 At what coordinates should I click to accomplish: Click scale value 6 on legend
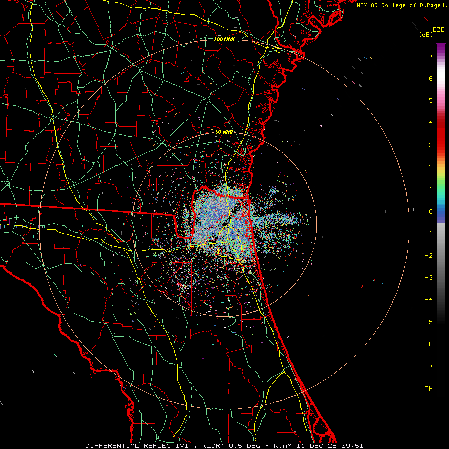coord(431,78)
